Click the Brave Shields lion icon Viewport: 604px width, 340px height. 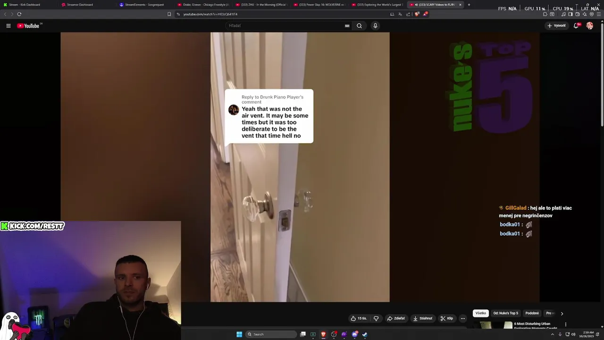point(417,14)
